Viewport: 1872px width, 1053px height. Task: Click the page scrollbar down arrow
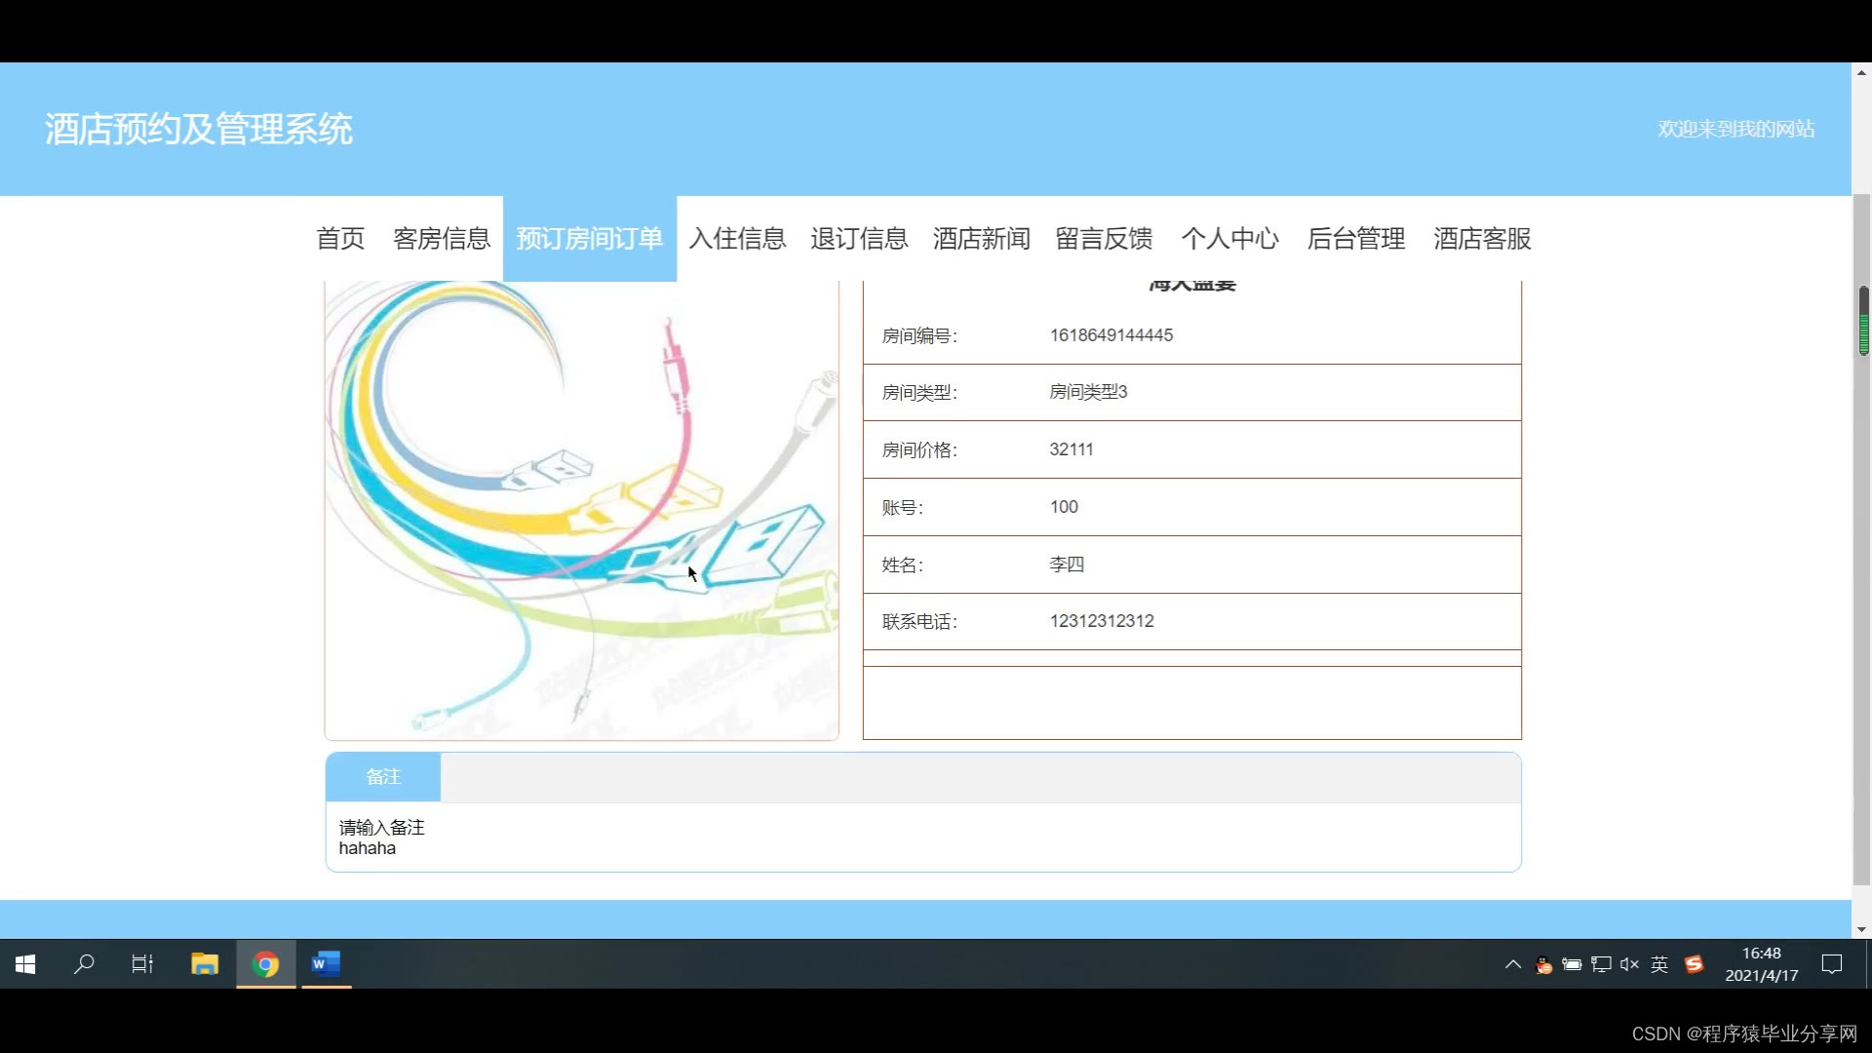coord(1861,929)
